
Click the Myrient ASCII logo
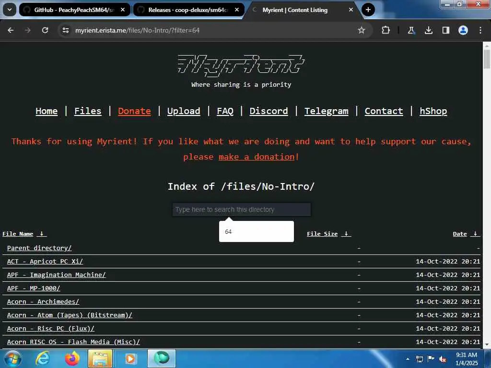tap(241, 65)
